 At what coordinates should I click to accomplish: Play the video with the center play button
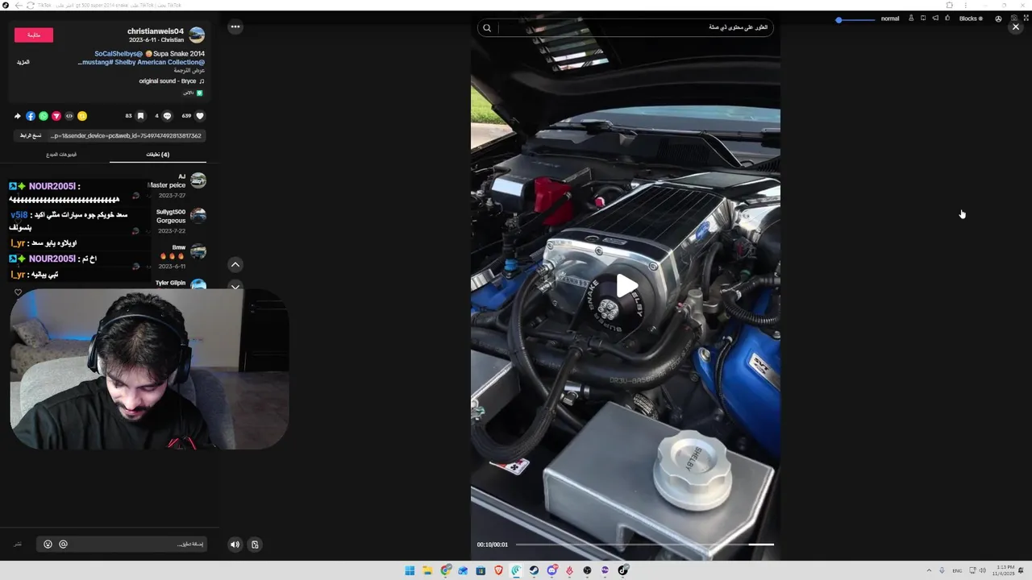626,285
